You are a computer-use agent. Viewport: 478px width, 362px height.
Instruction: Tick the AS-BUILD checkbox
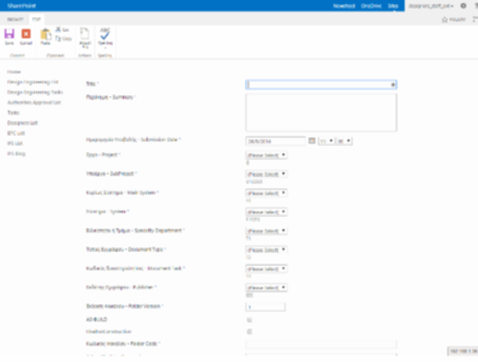pyautogui.click(x=249, y=320)
